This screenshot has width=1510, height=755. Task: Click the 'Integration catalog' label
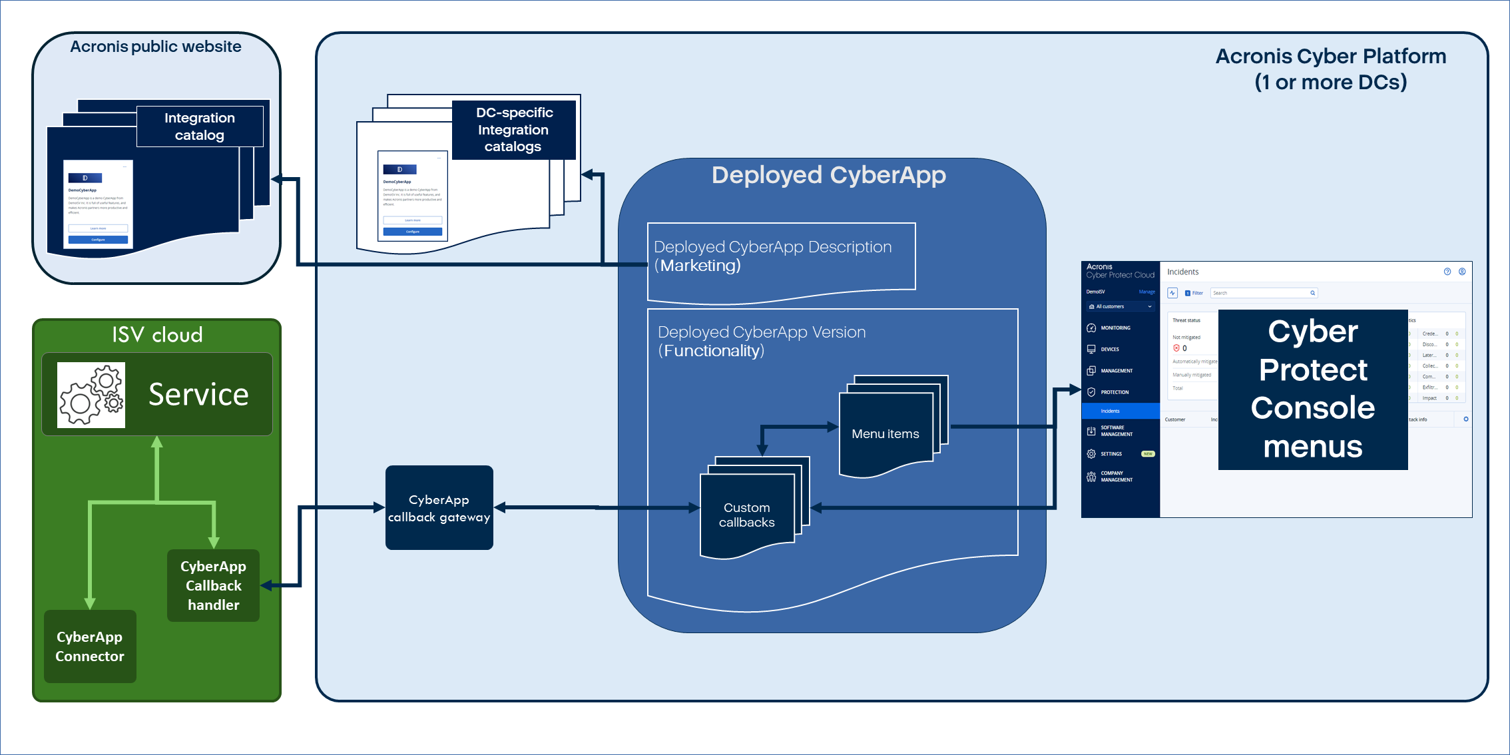point(200,126)
